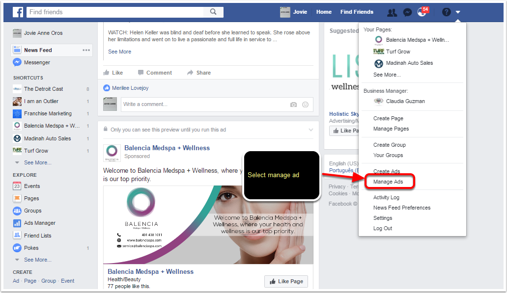The height and width of the screenshot is (293, 507).
Task: Expand See More under Explore
Action: [x=37, y=260]
